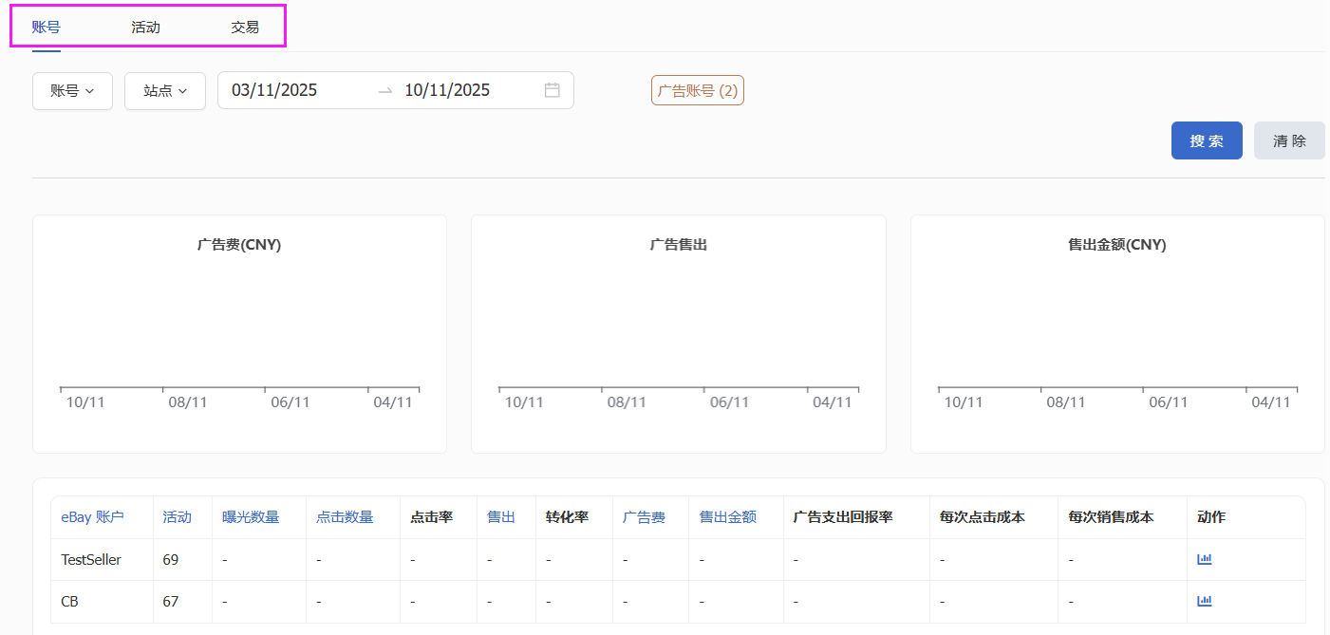Sort by 活动 column header
The height and width of the screenshot is (635, 1330).
177,517
